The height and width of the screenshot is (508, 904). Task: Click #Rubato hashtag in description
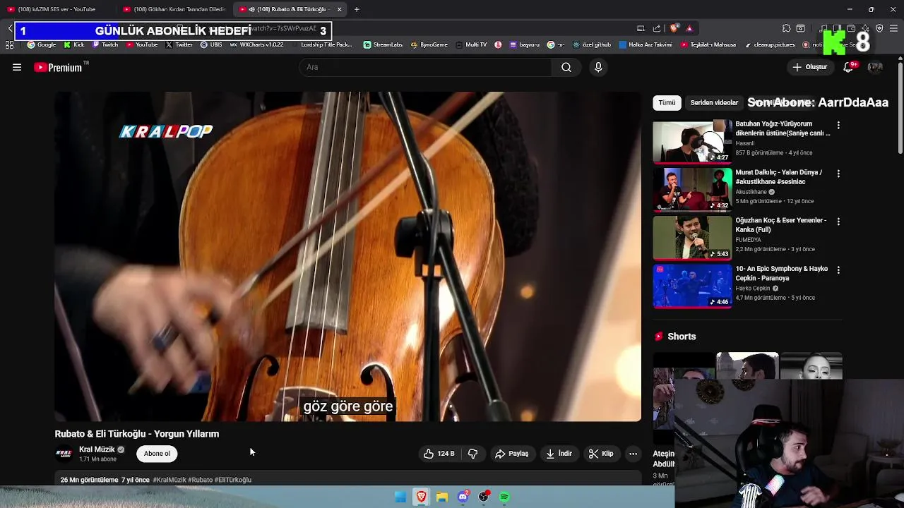200,480
